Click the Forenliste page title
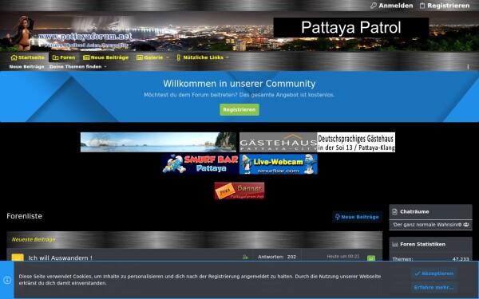The height and width of the screenshot is (299, 479). pos(25,216)
